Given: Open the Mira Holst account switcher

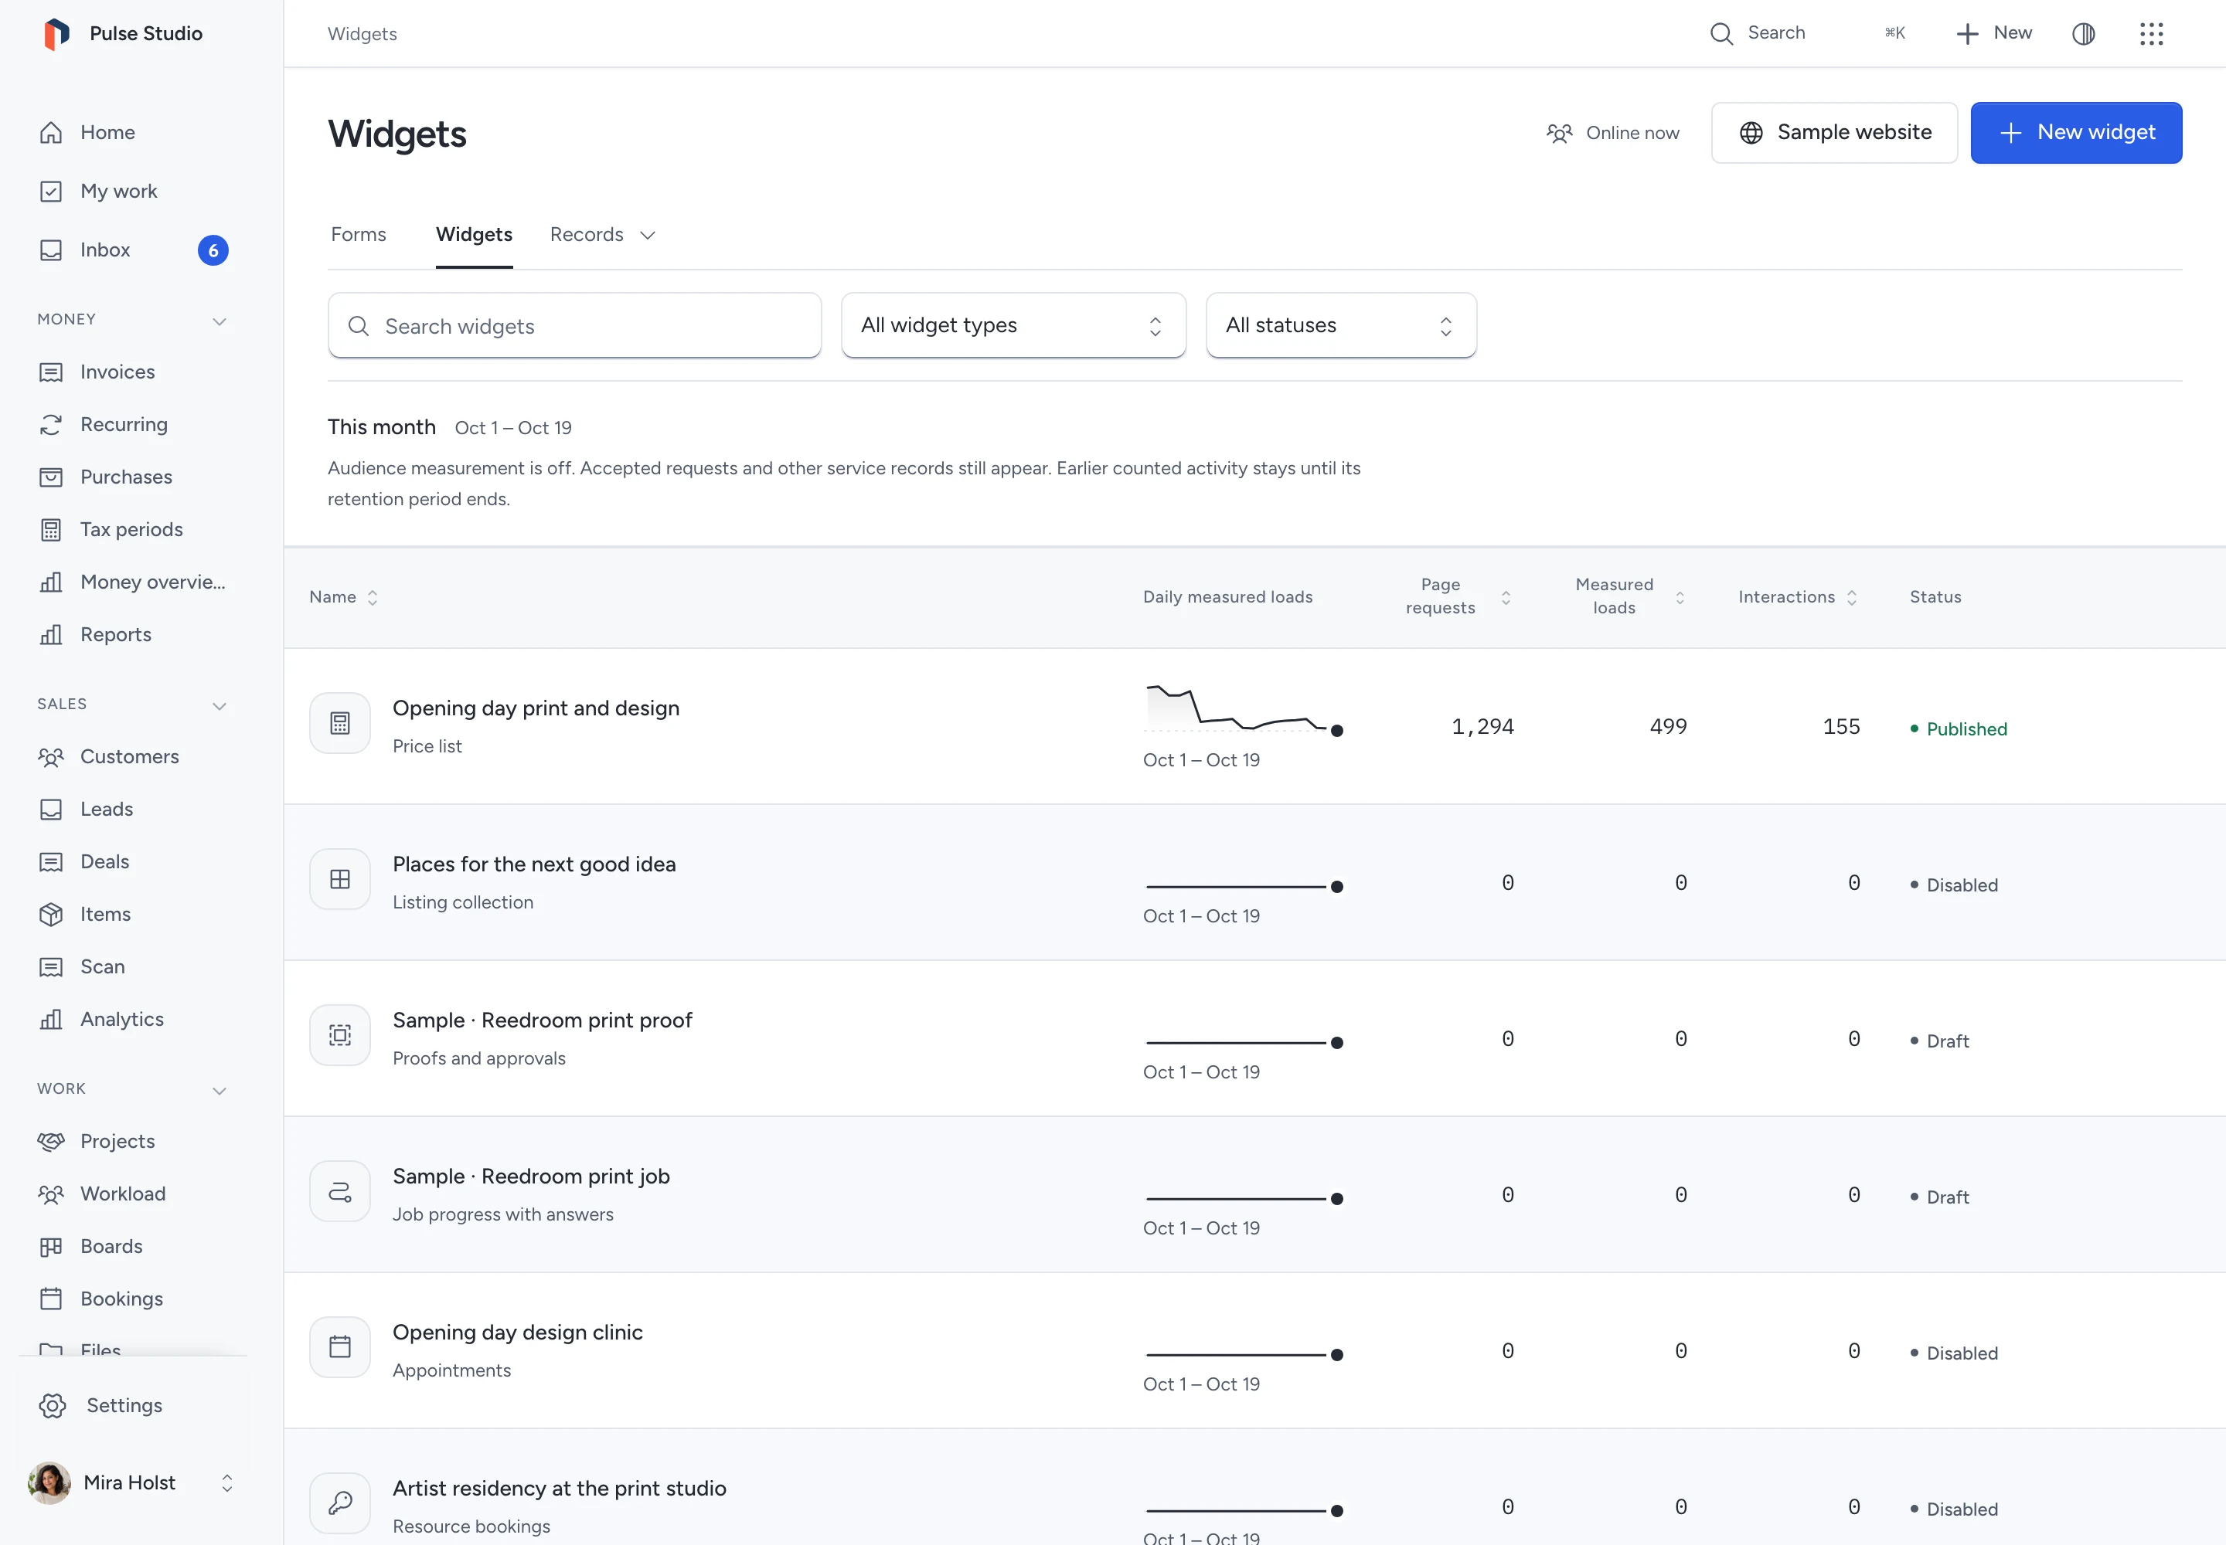Looking at the screenshot, I should [133, 1482].
